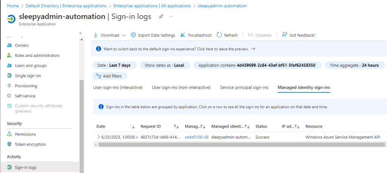Click the Add filters button
387x173 pixels.
[x=109, y=76]
